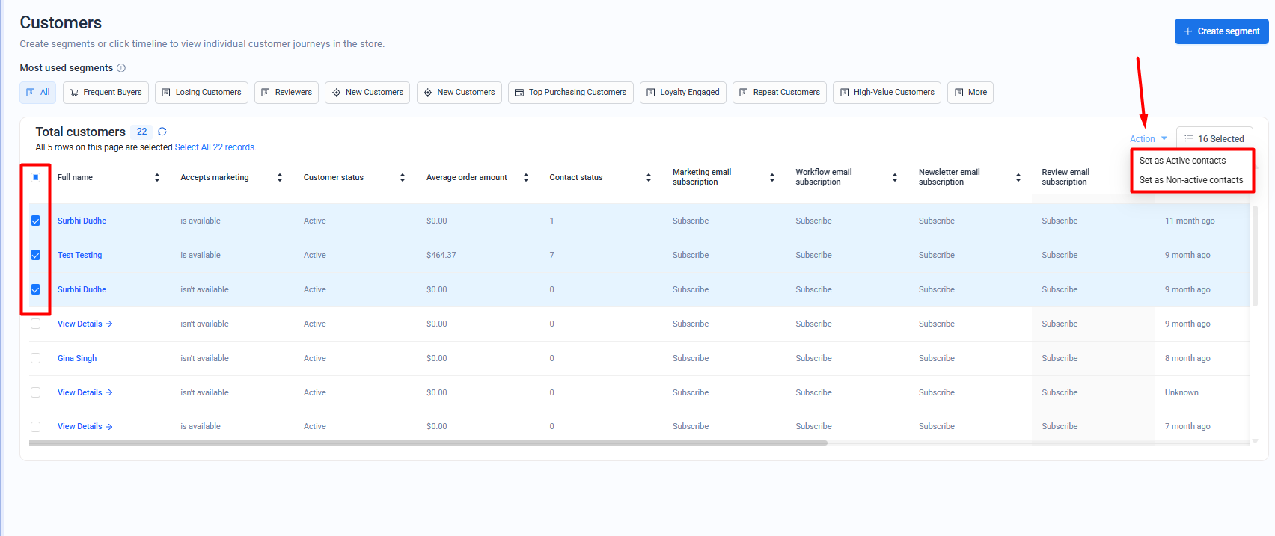Sort by Customer status column arrows
1275x536 pixels.
click(403, 177)
